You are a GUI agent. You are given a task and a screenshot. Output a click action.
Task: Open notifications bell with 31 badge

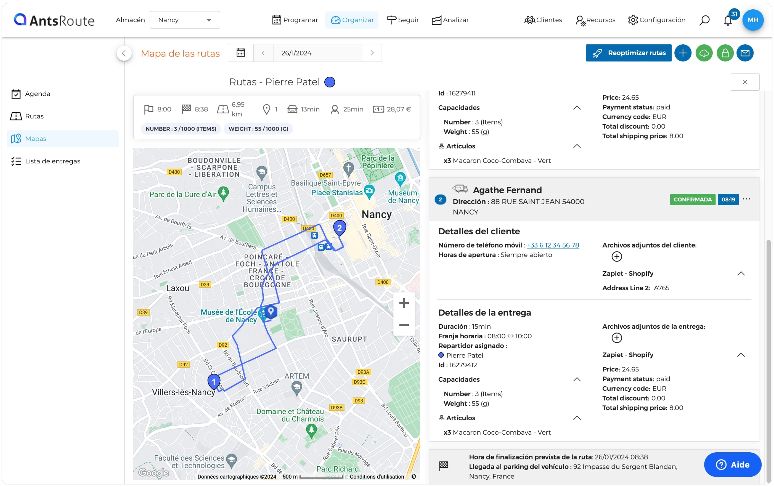pos(728,20)
